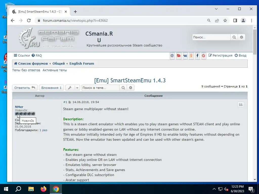Viewport: 259px width, 194px height.
Task: Click the Ответить reply button
Action: point(25,88)
